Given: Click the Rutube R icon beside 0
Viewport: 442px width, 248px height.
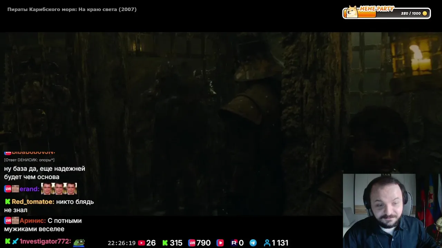Looking at the screenshot, I should (x=234, y=243).
